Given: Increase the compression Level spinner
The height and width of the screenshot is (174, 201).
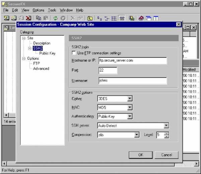Looking at the screenshot, I should [x=166, y=133].
